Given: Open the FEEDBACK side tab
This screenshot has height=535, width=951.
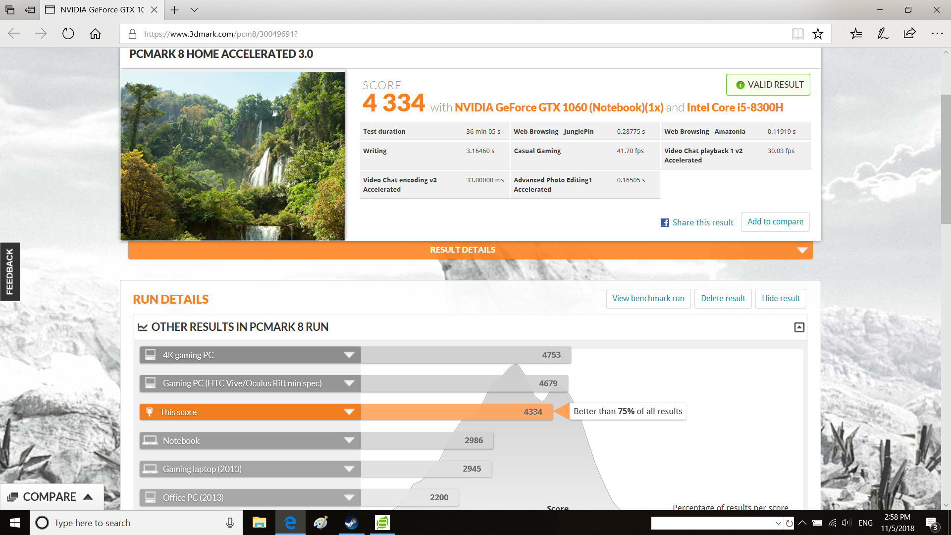Looking at the screenshot, I should (9, 271).
